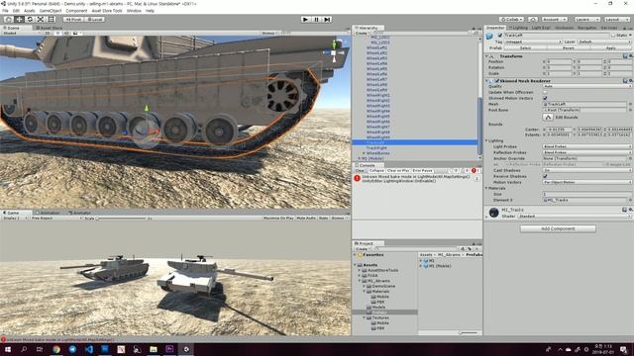Select the Hand tool in toolbar

coord(9,19)
